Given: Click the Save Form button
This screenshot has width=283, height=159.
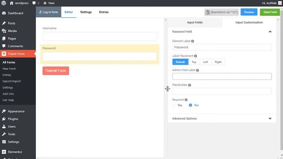Looking at the screenshot, I should tap(270, 12).
